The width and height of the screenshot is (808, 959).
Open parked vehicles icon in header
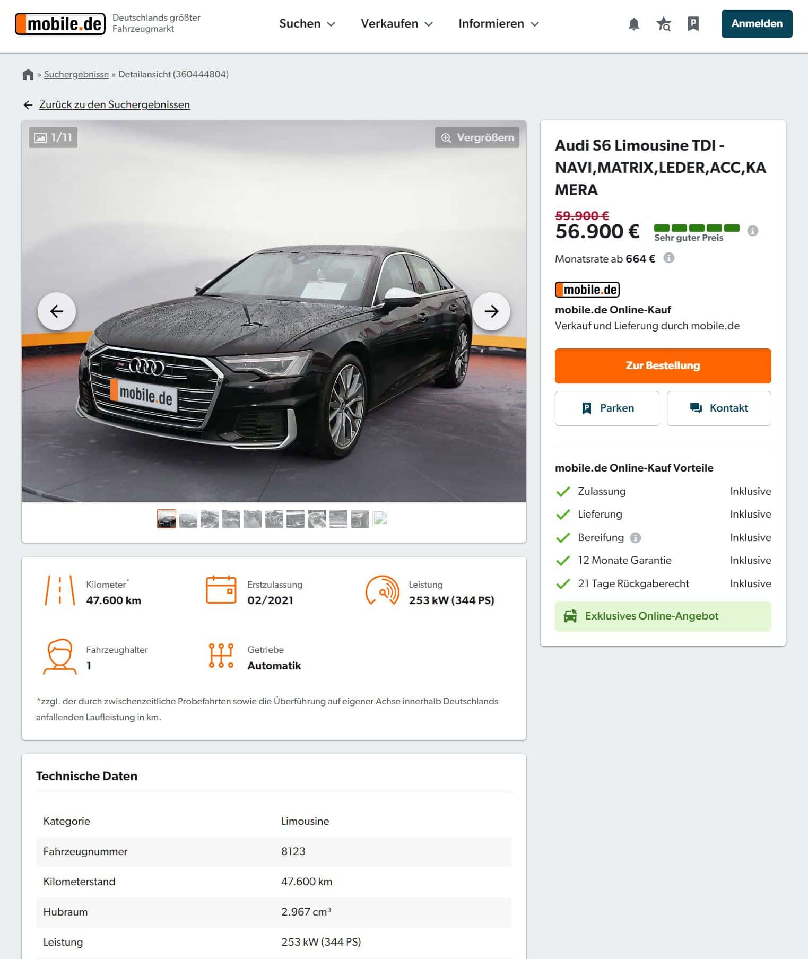click(693, 24)
